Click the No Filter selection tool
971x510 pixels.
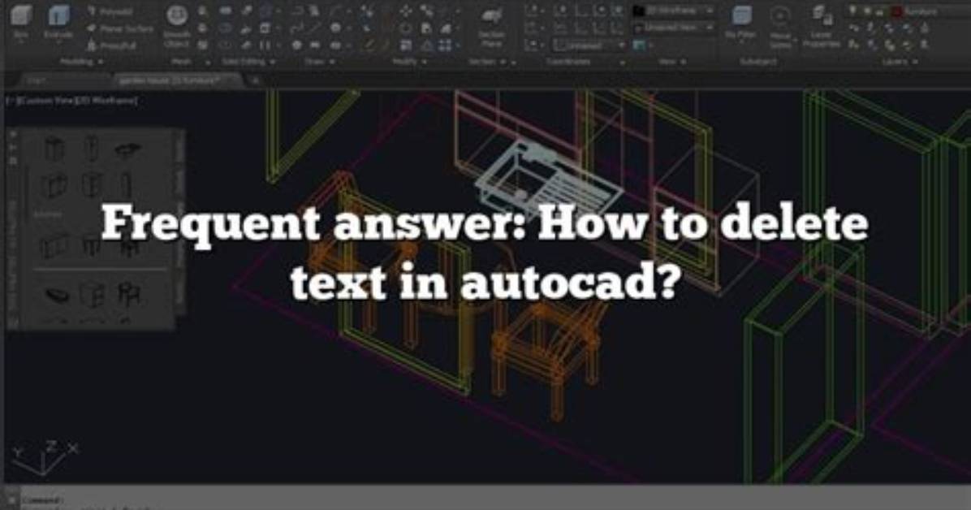pos(741,24)
